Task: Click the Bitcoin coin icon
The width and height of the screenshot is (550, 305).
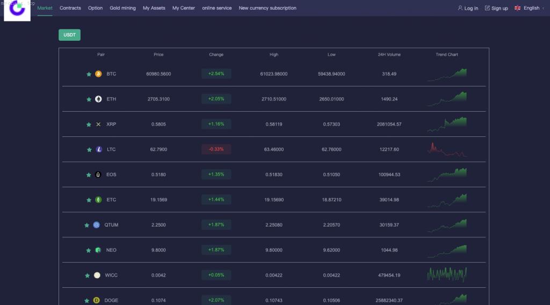Action: coord(98,74)
